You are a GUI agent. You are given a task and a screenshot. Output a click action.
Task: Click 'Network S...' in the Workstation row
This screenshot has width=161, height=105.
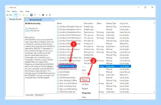click(x=124, y=75)
